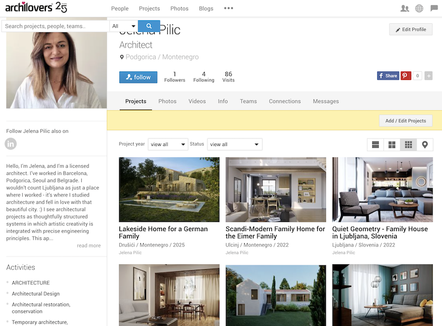The width and height of the screenshot is (442, 326).
Task: Open the Status filter dropdown
Action: pos(234,145)
